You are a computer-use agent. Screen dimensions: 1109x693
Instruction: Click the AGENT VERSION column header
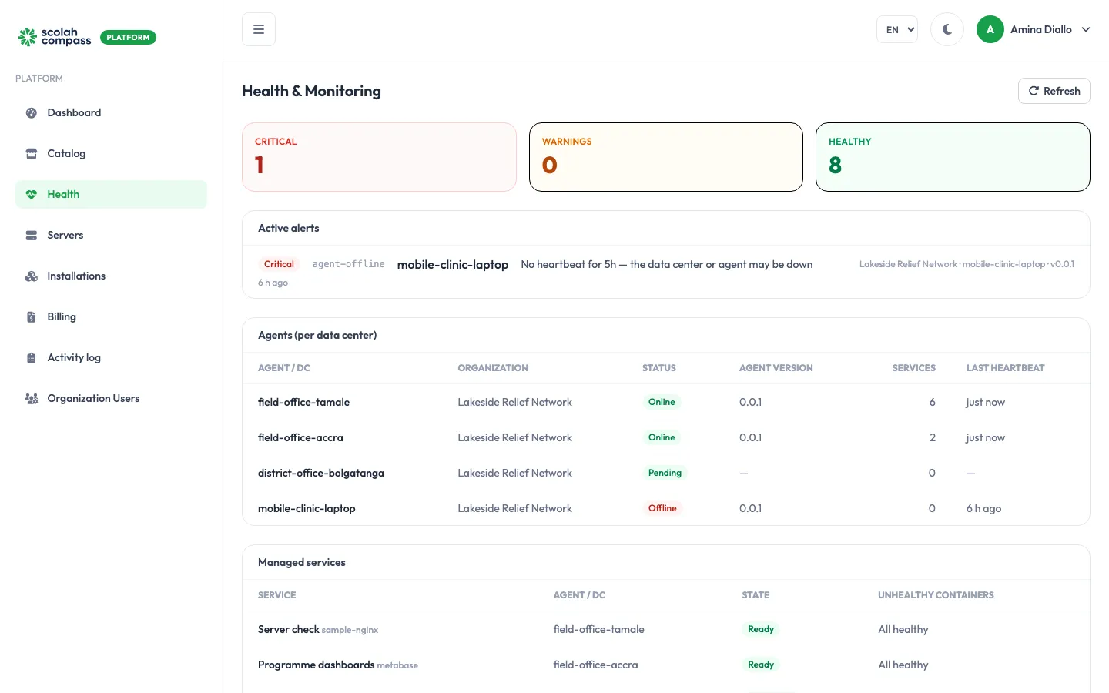click(x=776, y=368)
